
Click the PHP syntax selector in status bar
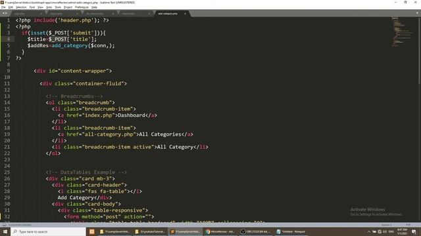coord(408,225)
